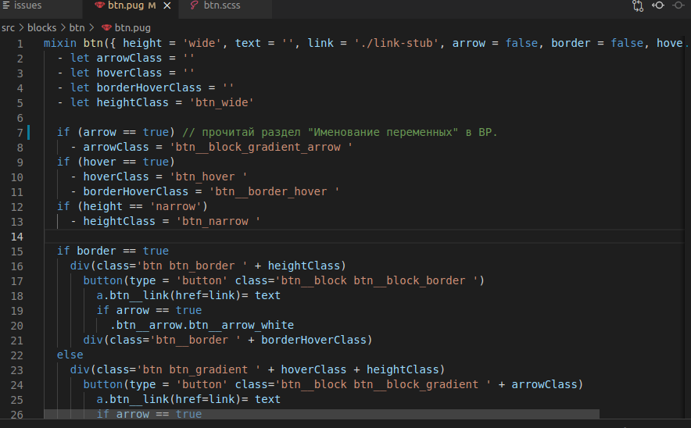The width and height of the screenshot is (691, 428).
Task: Click 'a.btn__link' on line 25
Action: point(133,399)
